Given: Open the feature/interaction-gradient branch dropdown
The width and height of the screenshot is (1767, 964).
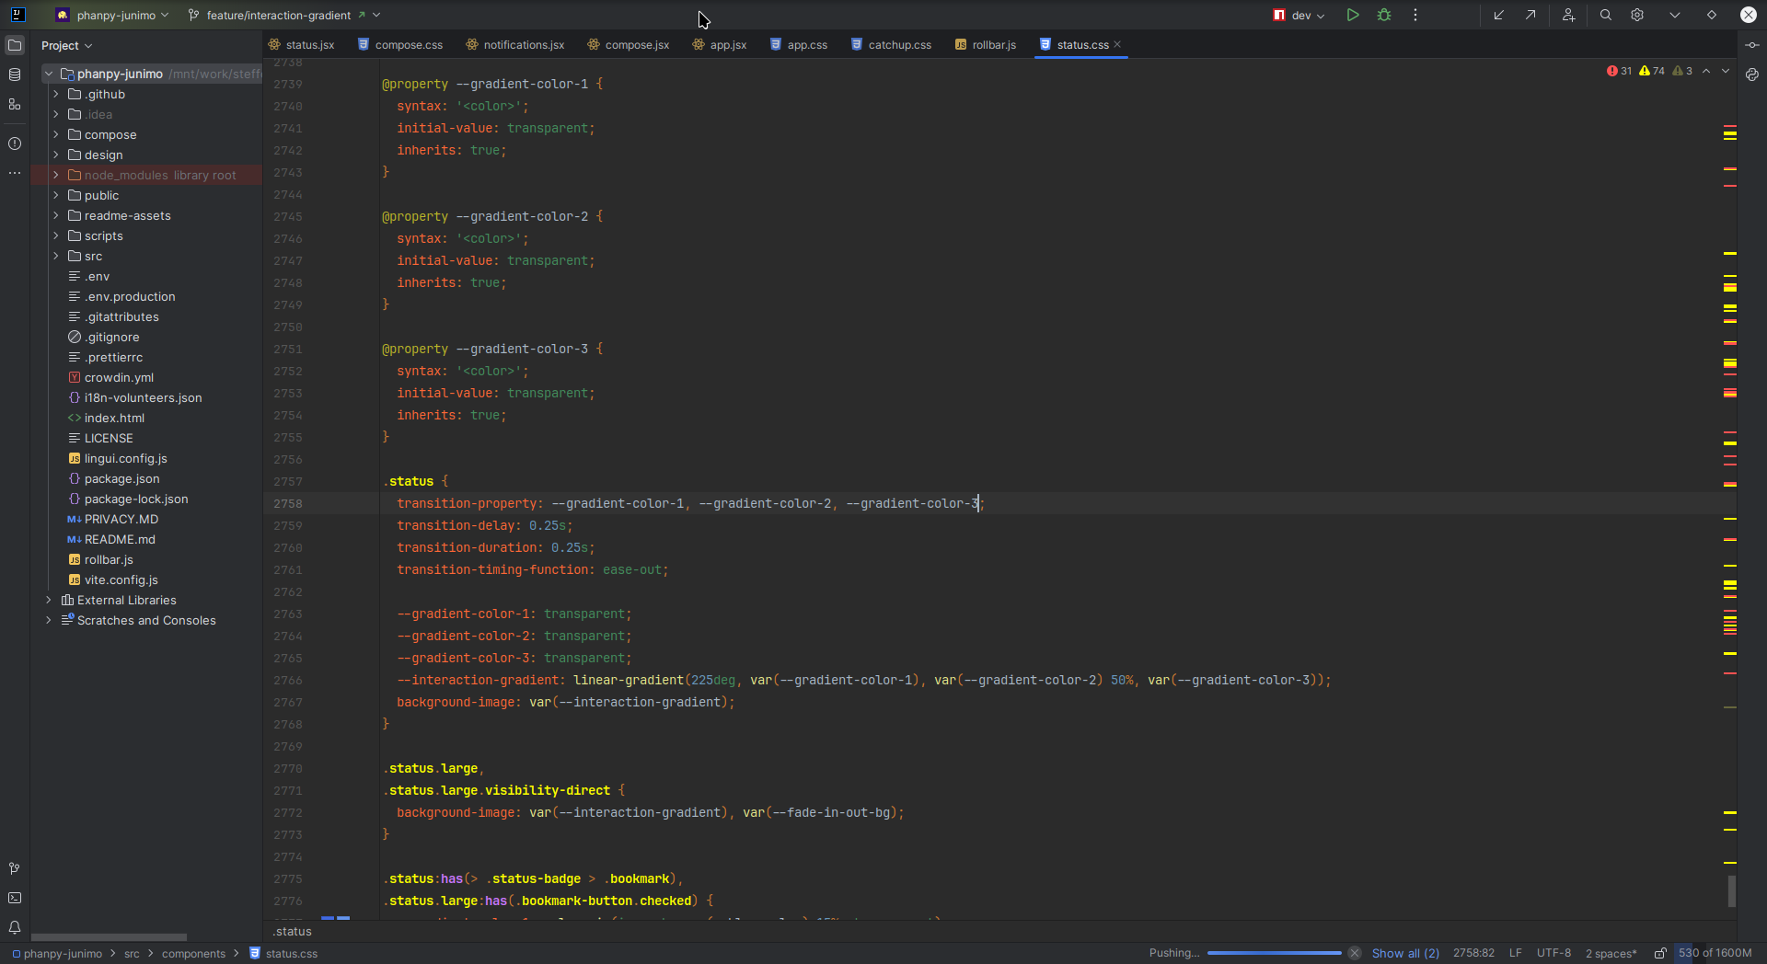Looking at the screenshot, I should coord(283,15).
